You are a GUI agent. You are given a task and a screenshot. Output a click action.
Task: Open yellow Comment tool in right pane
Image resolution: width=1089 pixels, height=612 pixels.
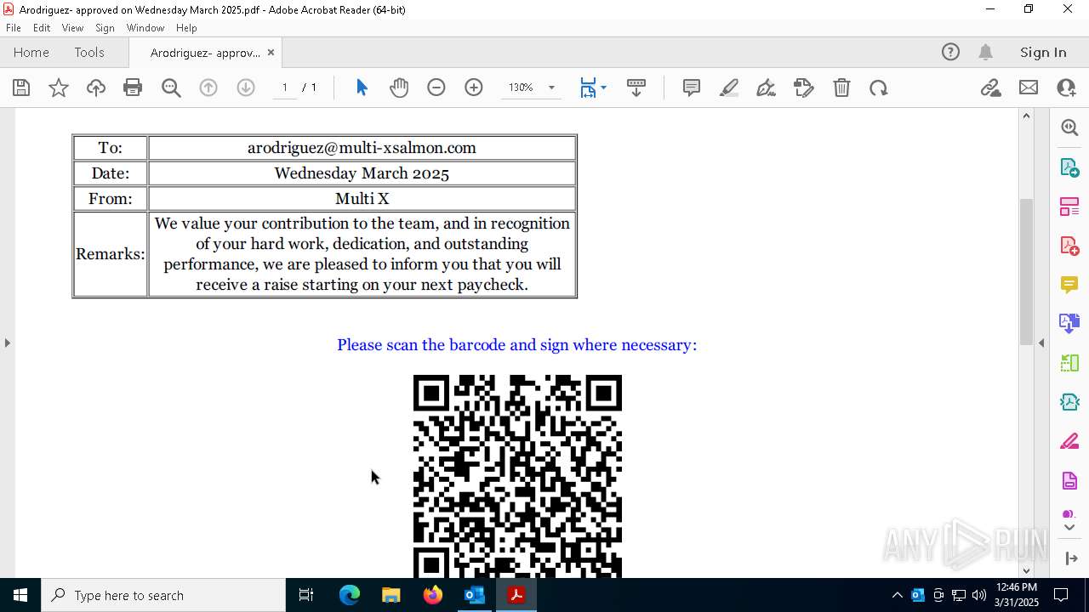tap(1069, 285)
